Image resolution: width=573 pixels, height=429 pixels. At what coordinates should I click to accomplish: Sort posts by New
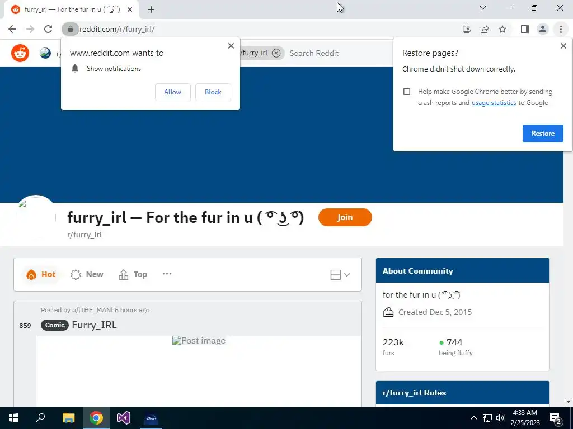(87, 274)
